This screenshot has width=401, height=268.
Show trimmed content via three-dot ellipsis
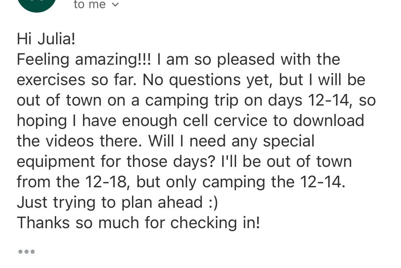(26, 252)
